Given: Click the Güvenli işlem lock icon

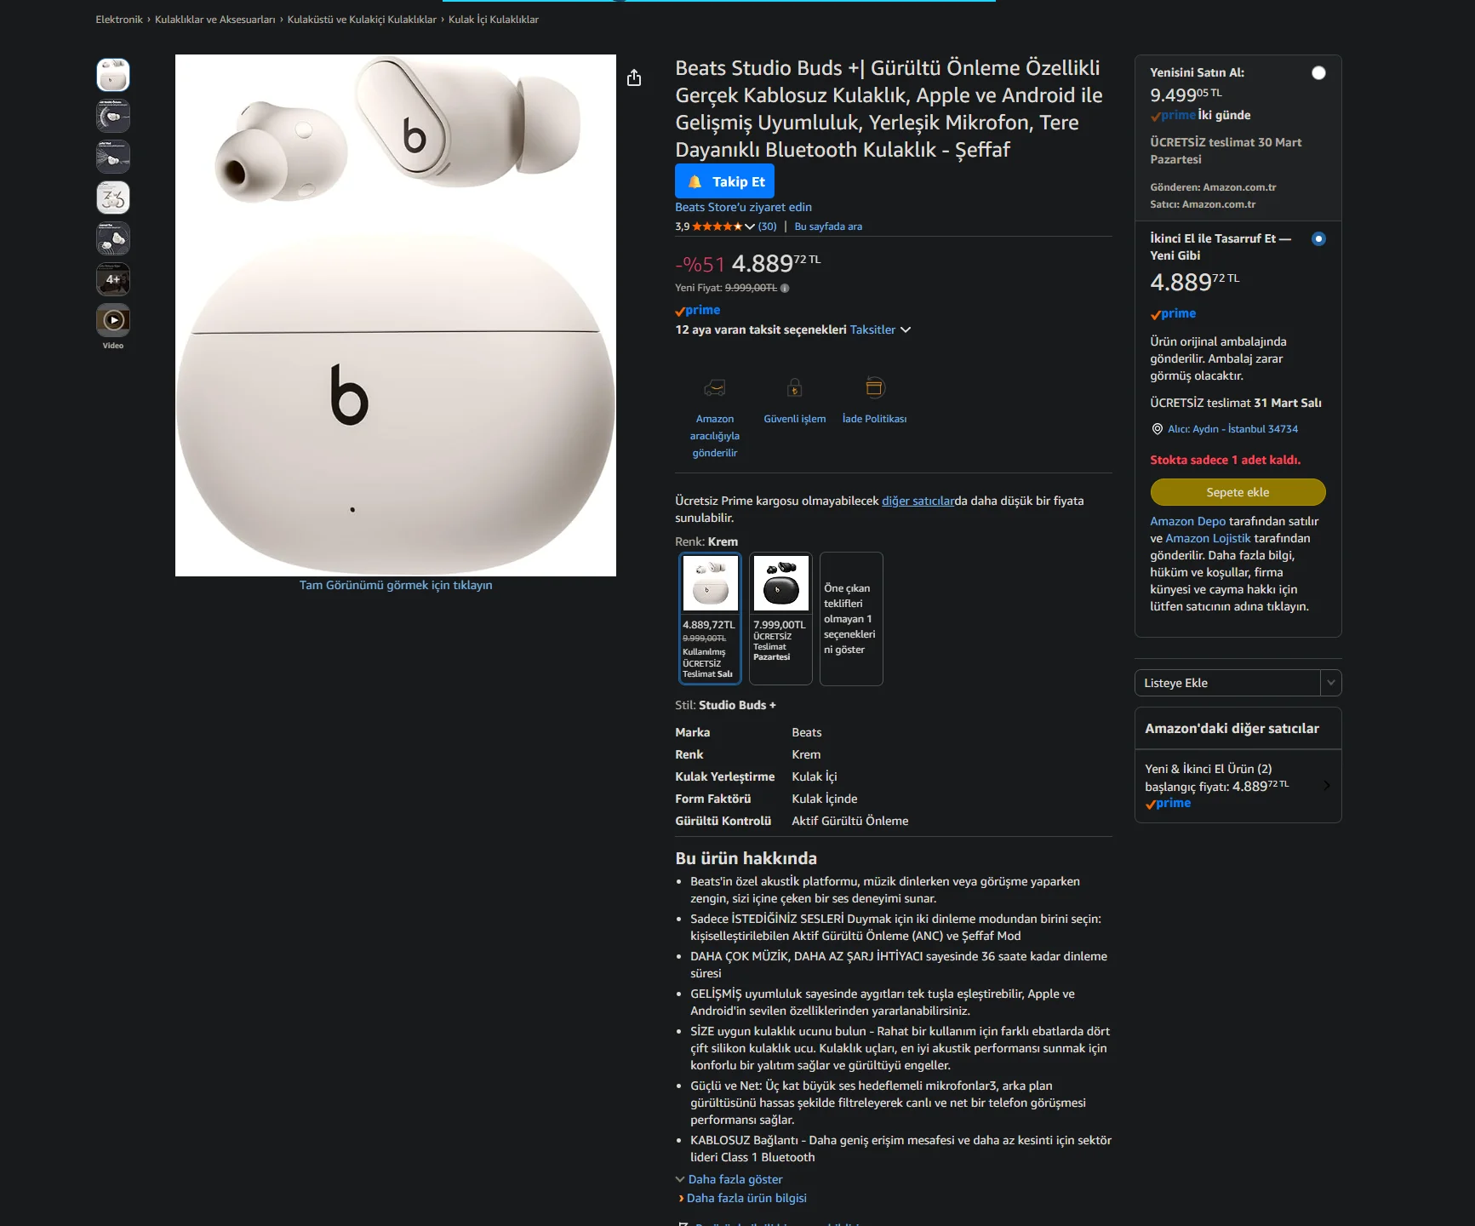Looking at the screenshot, I should click(x=794, y=388).
